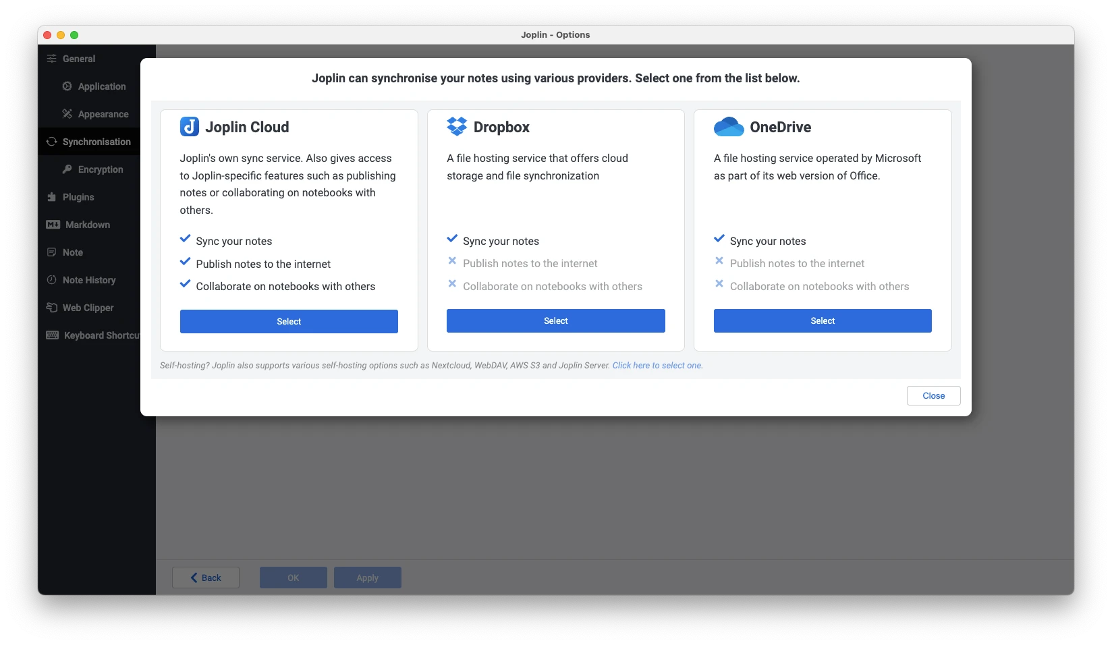The image size is (1112, 645).
Task: Click the Note page icon
Action: click(52, 252)
